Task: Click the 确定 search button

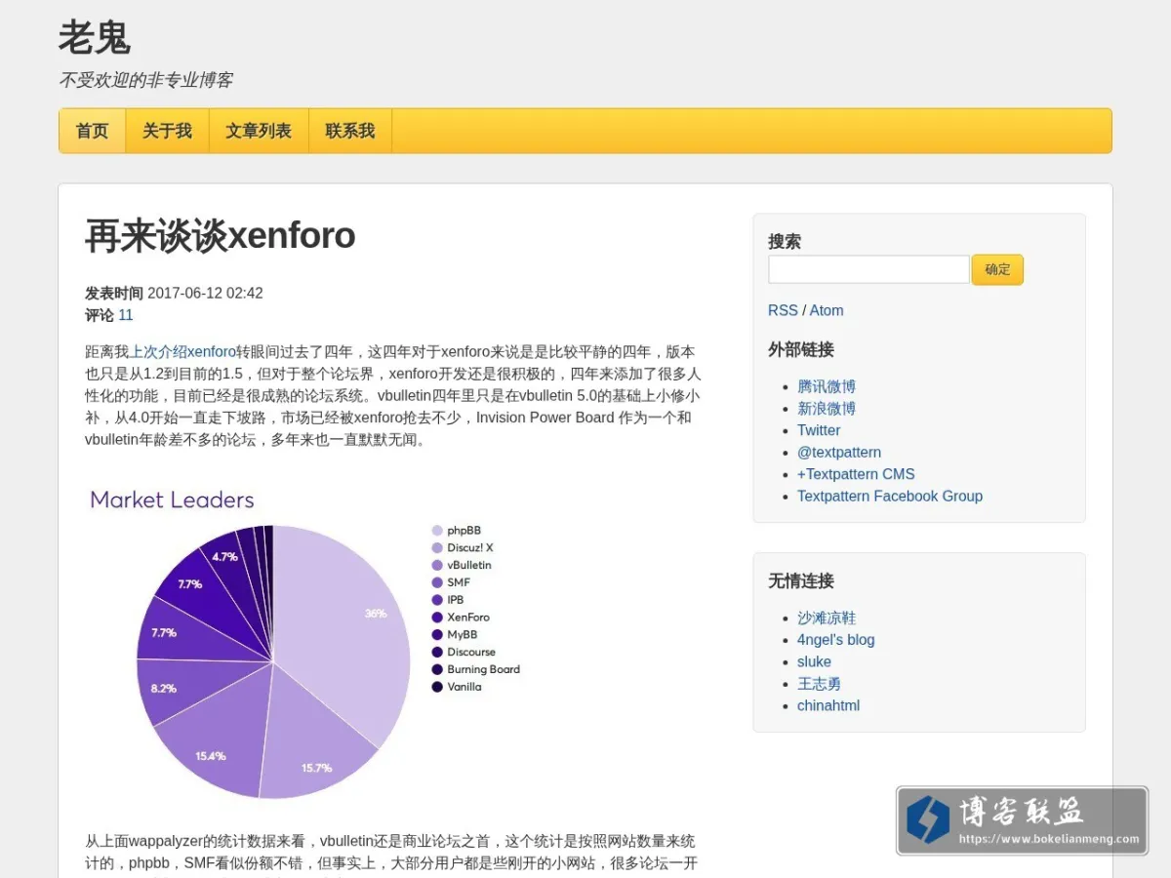Action: (x=997, y=269)
